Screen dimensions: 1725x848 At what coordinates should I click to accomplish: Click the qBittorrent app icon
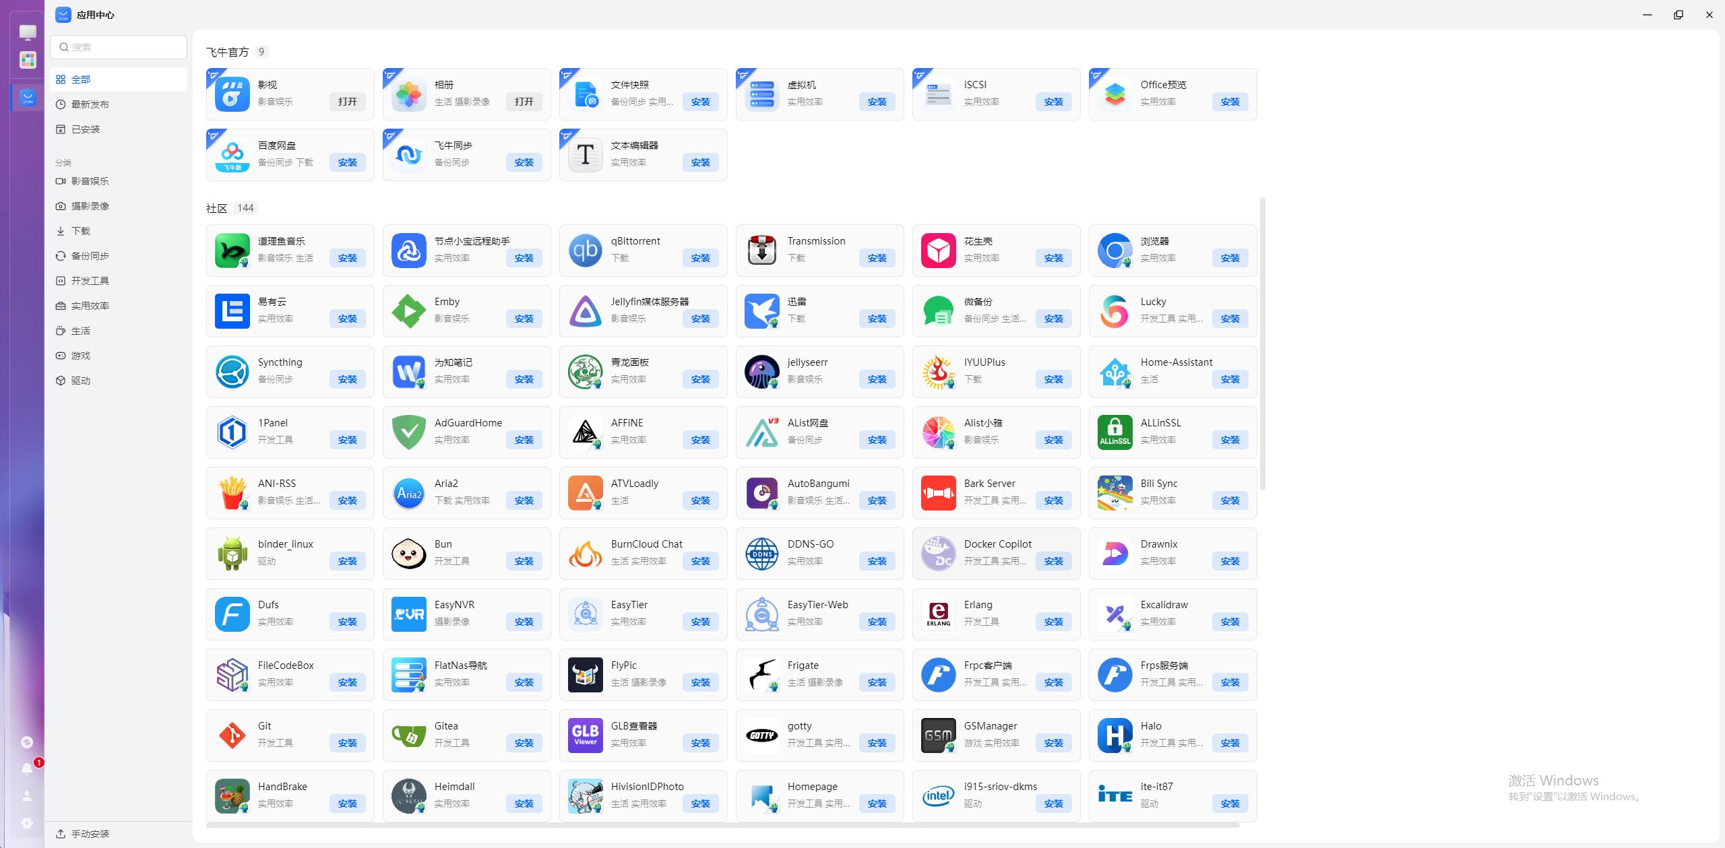[x=585, y=251]
